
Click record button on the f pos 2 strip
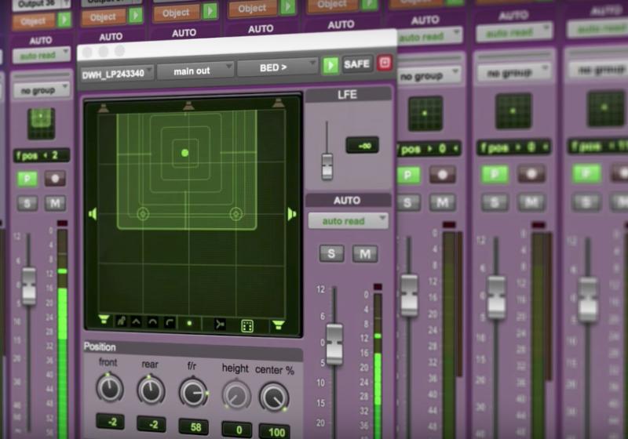tap(55, 178)
